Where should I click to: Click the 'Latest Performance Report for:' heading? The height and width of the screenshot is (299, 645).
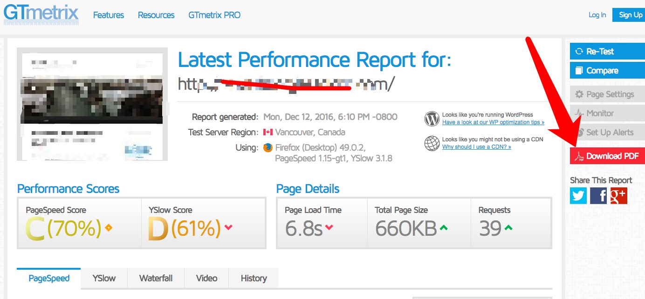(315, 60)
